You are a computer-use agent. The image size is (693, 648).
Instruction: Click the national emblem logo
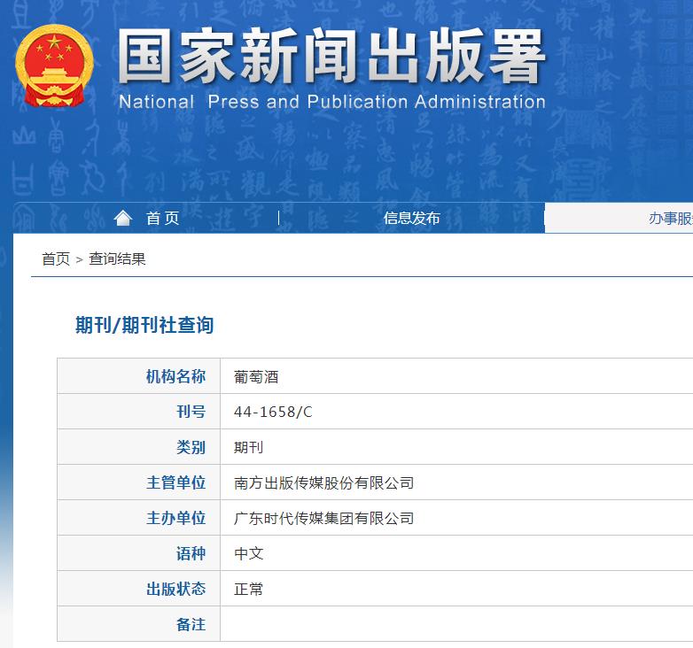pos(54,66)
